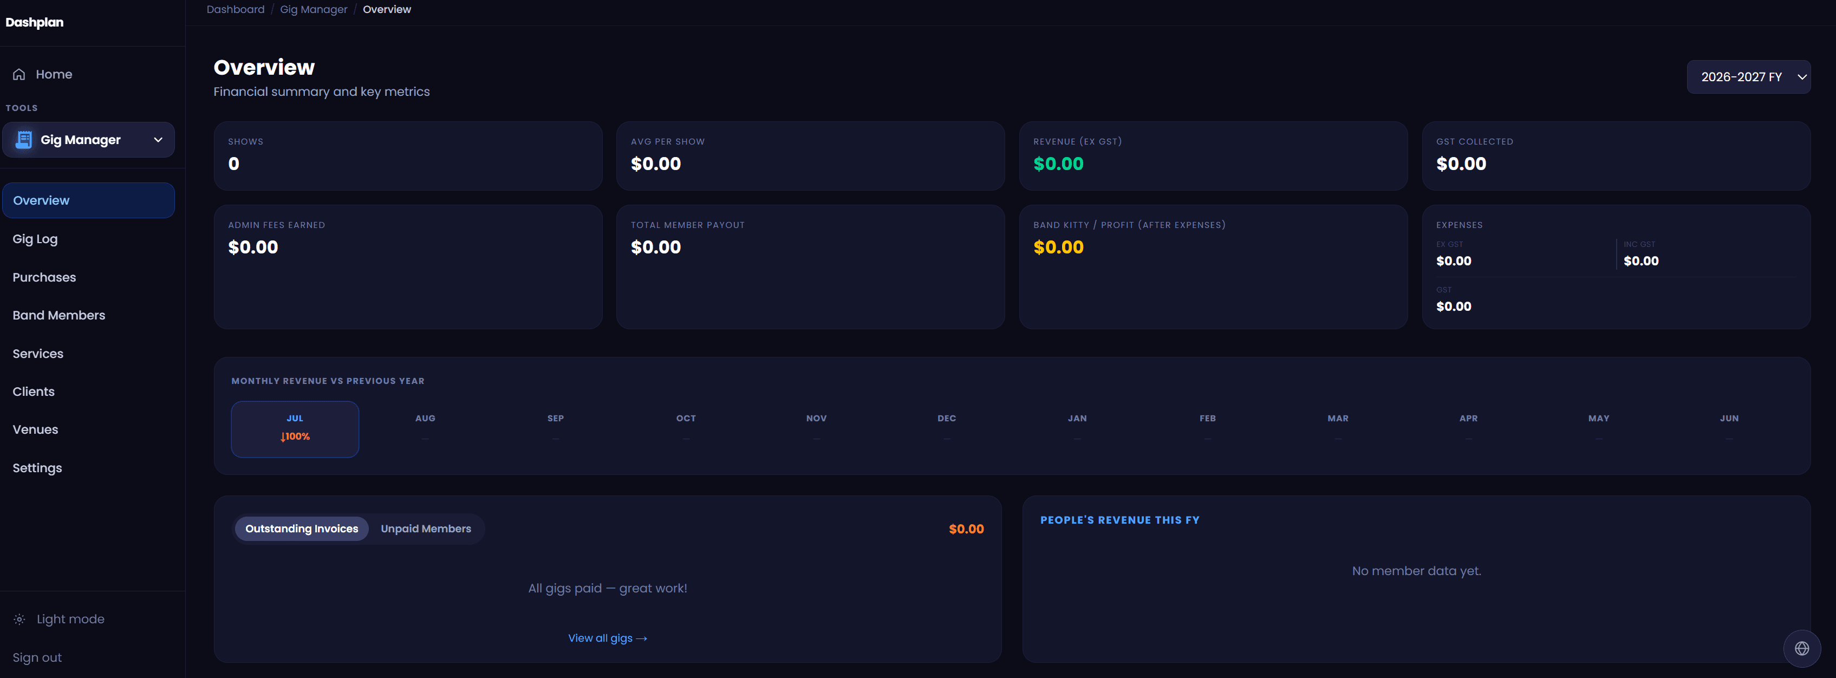Open Settings in sidebar
Viewport: 1836px width, 678px height.
pos(37,468)
